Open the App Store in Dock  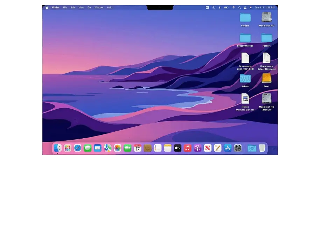point(228,148)
